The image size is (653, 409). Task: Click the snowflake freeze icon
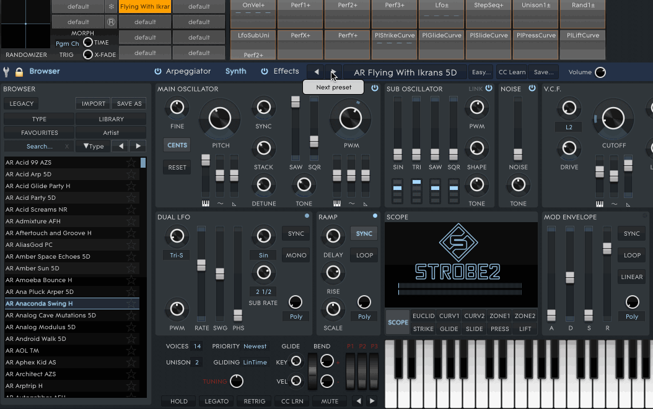coord(111,7)
